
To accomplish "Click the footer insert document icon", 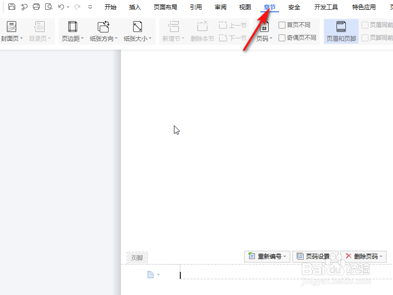I will [x=150, y=275].
